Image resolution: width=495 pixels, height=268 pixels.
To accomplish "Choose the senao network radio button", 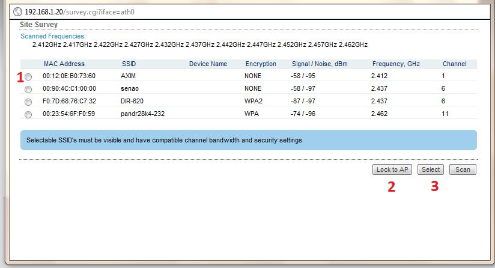I will (x=28, y=90).
